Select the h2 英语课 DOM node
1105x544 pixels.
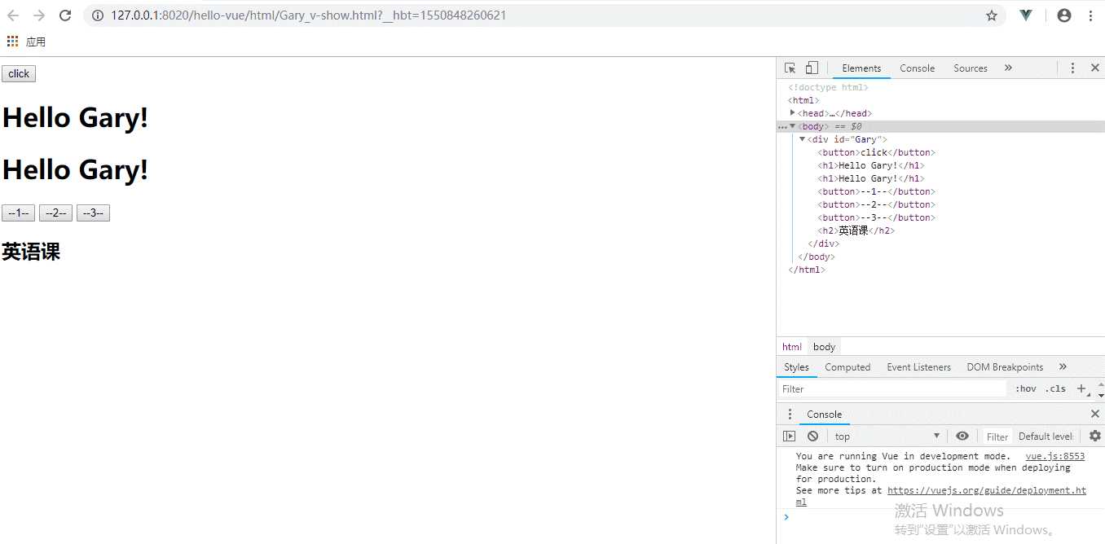tap(856, 230)
